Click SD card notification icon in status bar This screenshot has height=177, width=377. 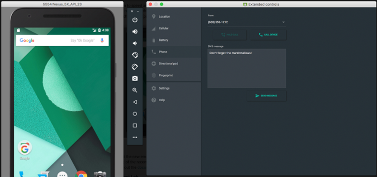19,30
